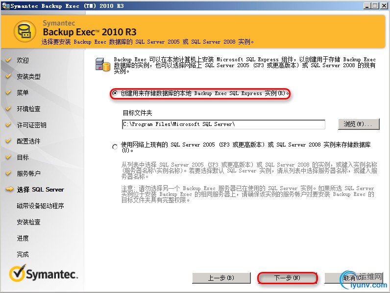Image resolution: width=390 pixels, height=293 pixels.
Task: Click the 安装检查 step label
Action: pos(28,222)
